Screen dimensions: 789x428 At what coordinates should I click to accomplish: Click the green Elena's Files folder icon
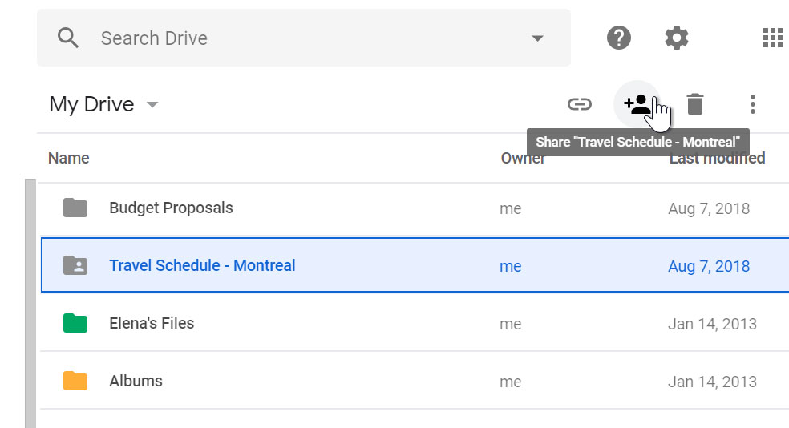75,324
